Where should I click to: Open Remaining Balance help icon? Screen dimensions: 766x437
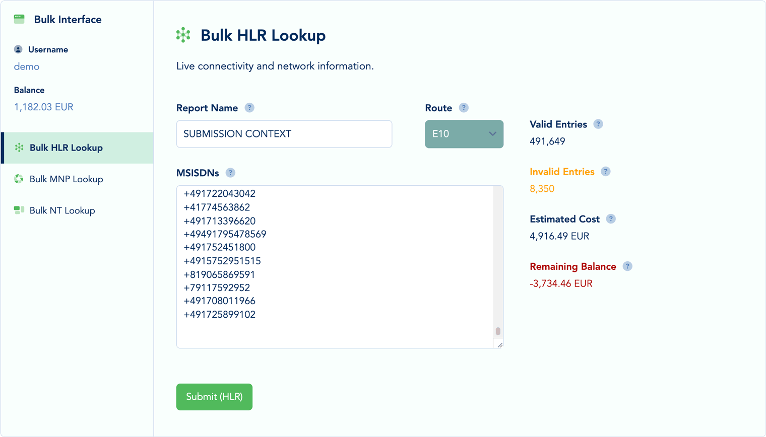(627, 266)
